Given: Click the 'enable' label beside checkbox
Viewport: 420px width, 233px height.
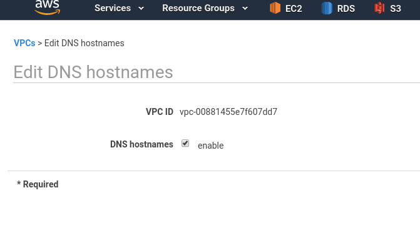Looking at the screenshot, I should click(210, 146).
